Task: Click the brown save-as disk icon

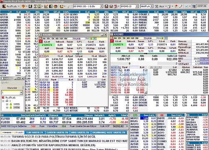Action: [x=111, y=6]
